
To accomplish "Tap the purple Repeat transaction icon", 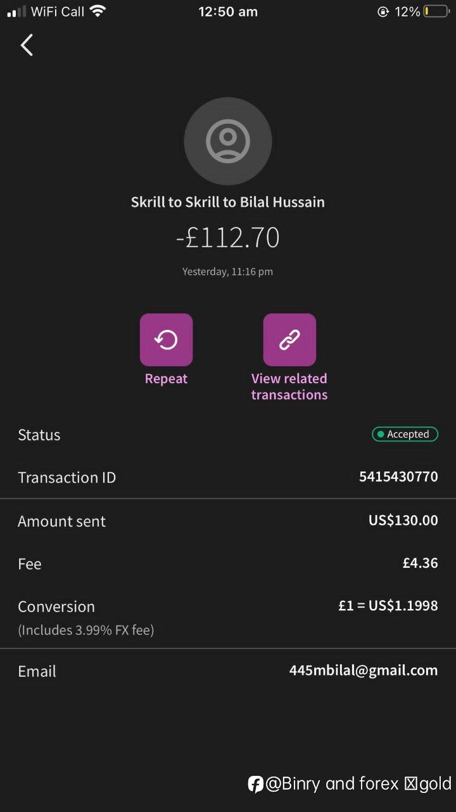I will [166, 340].
